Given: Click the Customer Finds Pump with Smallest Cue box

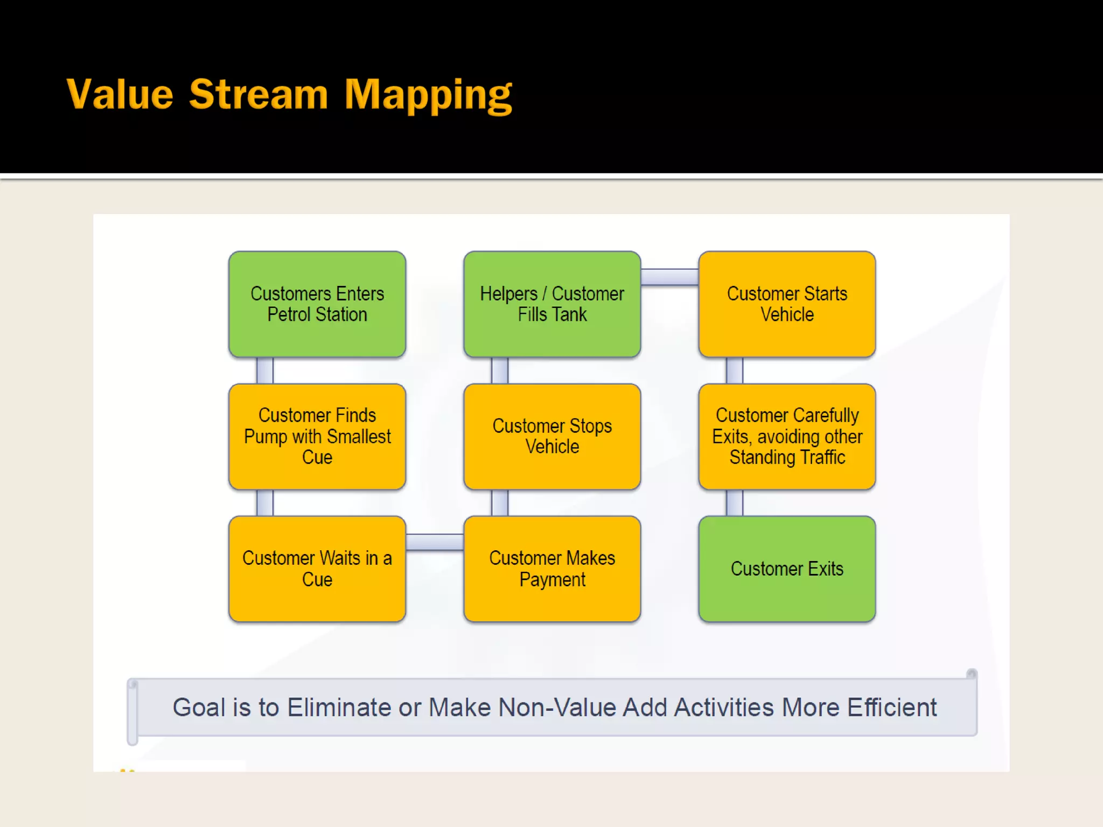Looking at the screenshot, I should coord(317,436).
